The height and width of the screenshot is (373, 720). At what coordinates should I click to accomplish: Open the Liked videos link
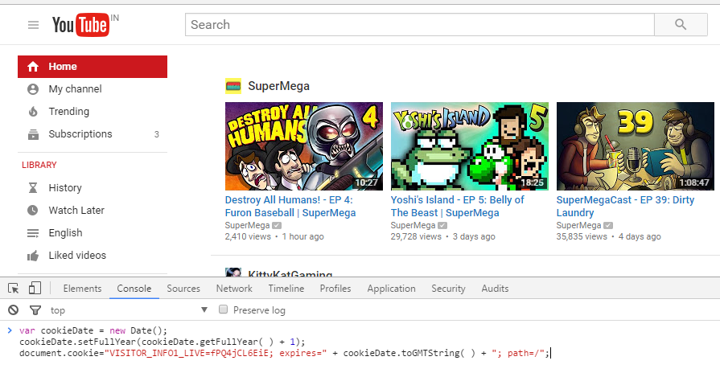(77, 255)
